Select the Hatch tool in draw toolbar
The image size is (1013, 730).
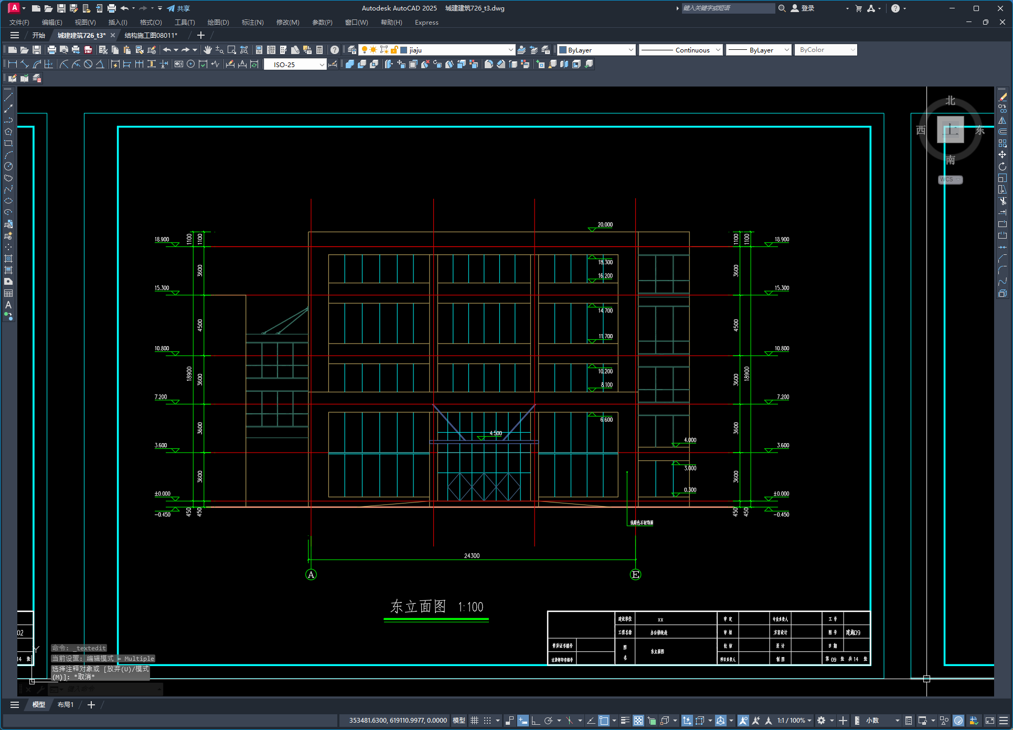[8, 259]
